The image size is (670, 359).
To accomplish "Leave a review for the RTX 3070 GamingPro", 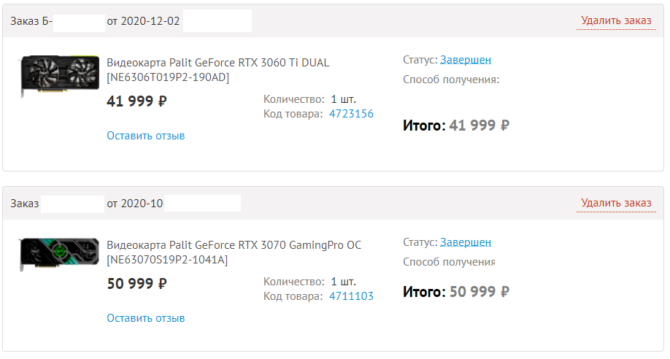I will (145, 318).
